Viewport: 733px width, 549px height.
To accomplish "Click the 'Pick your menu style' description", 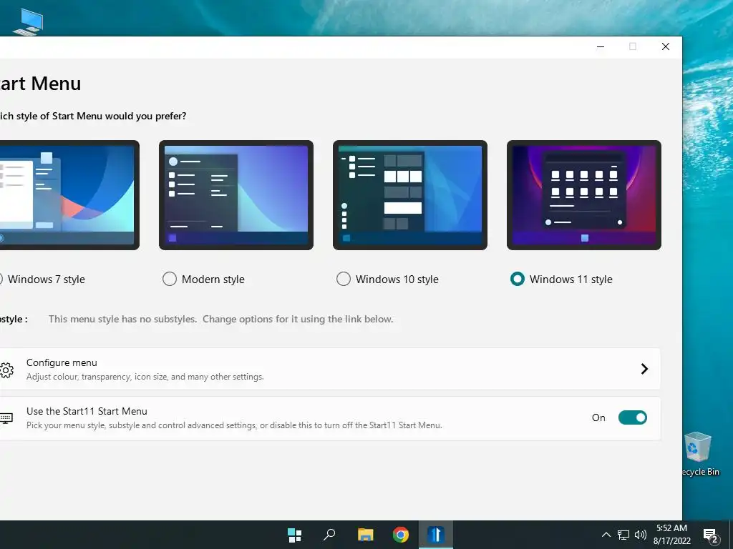I will (x=234, y=425).
